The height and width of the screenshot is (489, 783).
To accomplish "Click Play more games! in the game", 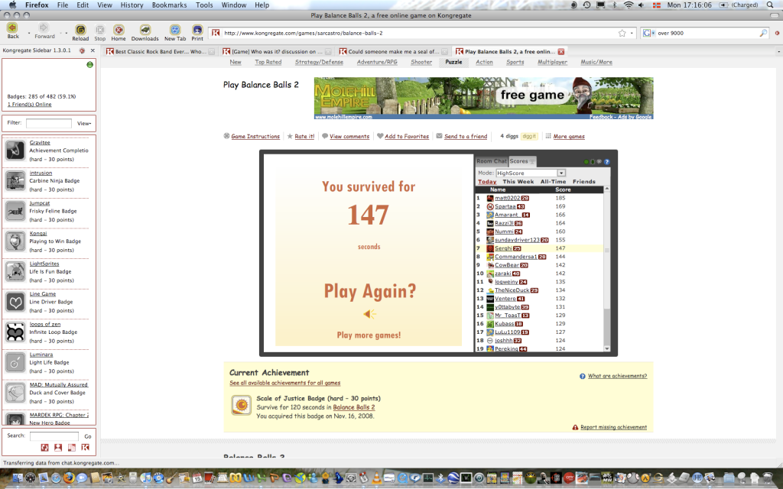I will 369,335.
